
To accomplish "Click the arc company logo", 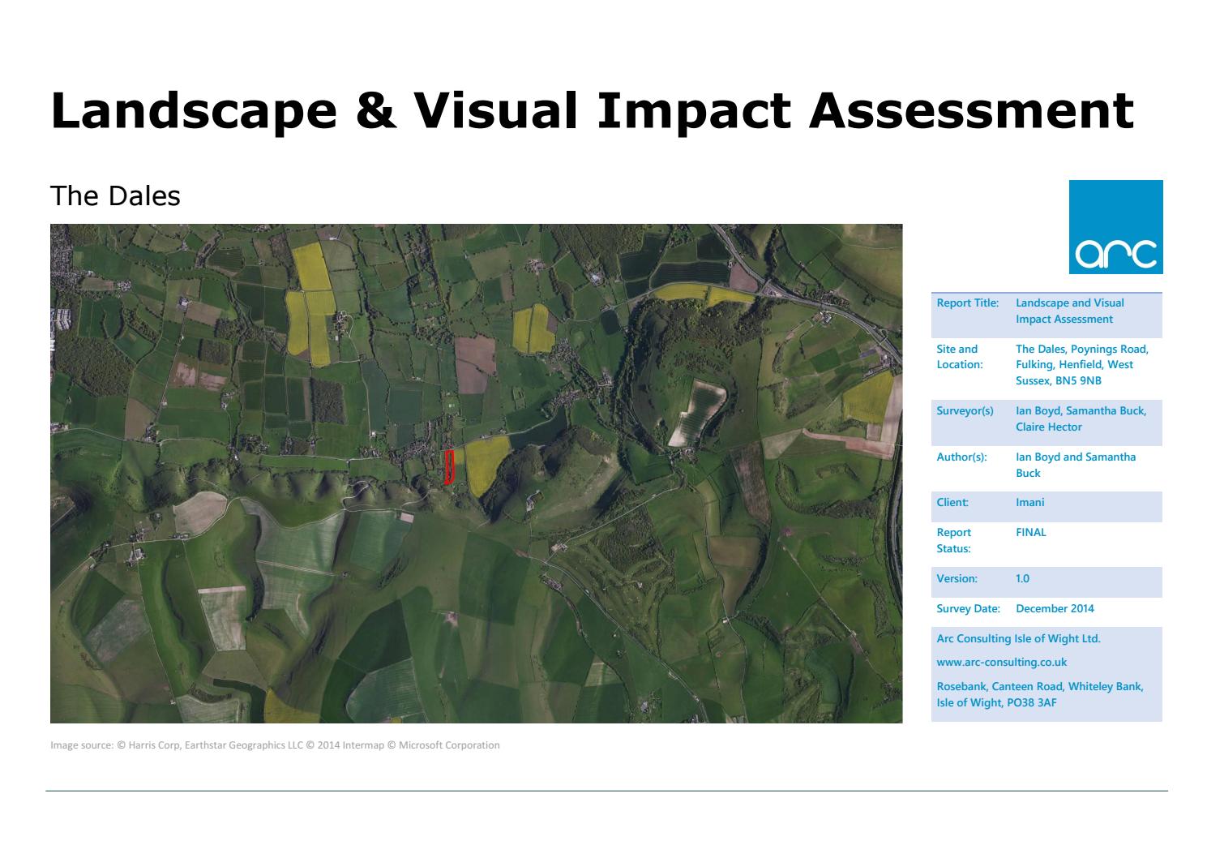I will [x=1115, y=225].
